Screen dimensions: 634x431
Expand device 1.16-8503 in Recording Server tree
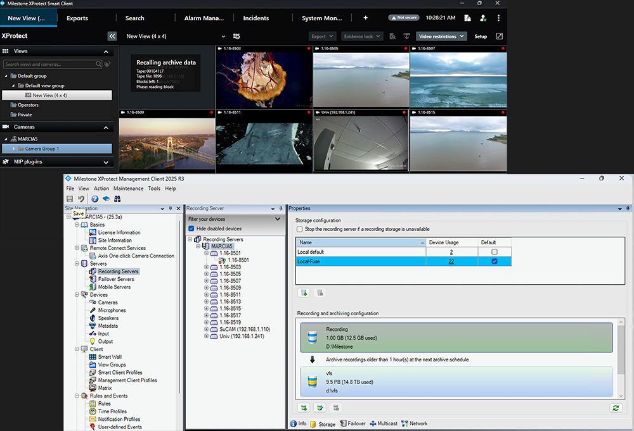(206, 267)
